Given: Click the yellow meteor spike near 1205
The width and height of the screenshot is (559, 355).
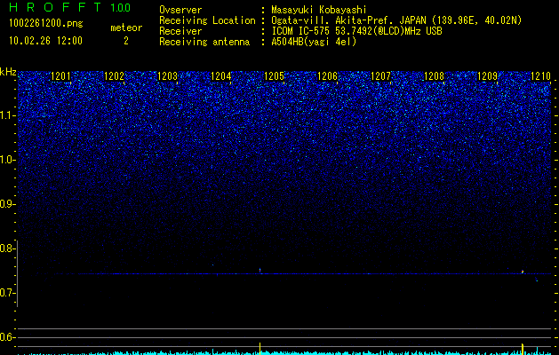Looking at the screenshot, I should click(x=260, y=349).
